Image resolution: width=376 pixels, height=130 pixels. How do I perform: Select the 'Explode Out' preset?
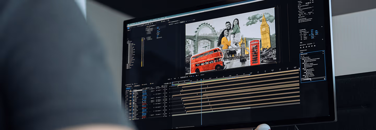coord(310,74)
